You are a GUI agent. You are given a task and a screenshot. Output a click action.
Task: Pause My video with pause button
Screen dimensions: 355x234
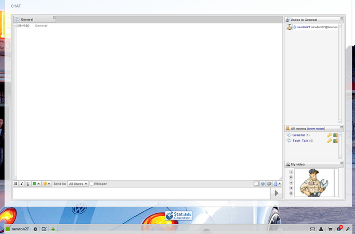[291, 177]
